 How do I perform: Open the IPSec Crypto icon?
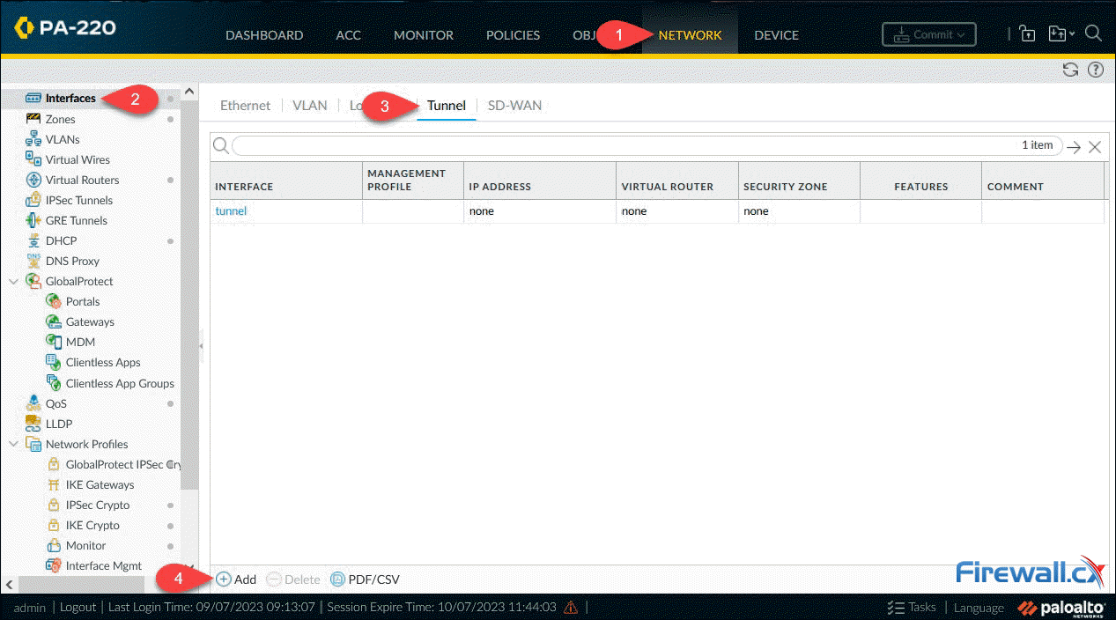pyautogui.click(x=53, y=505)
